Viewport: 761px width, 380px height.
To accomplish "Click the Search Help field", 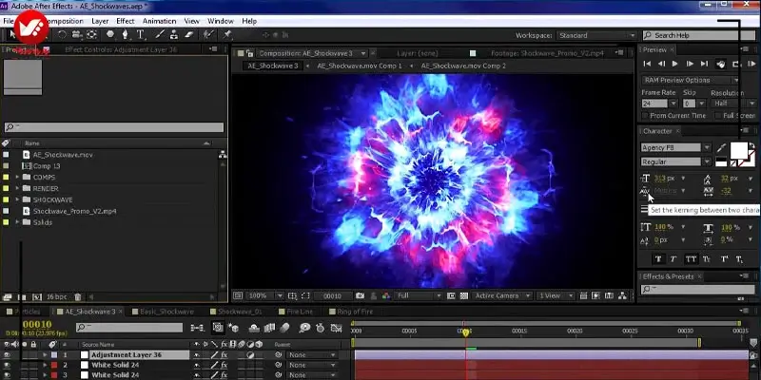I will pyautogui.click(x=697, y=35).
